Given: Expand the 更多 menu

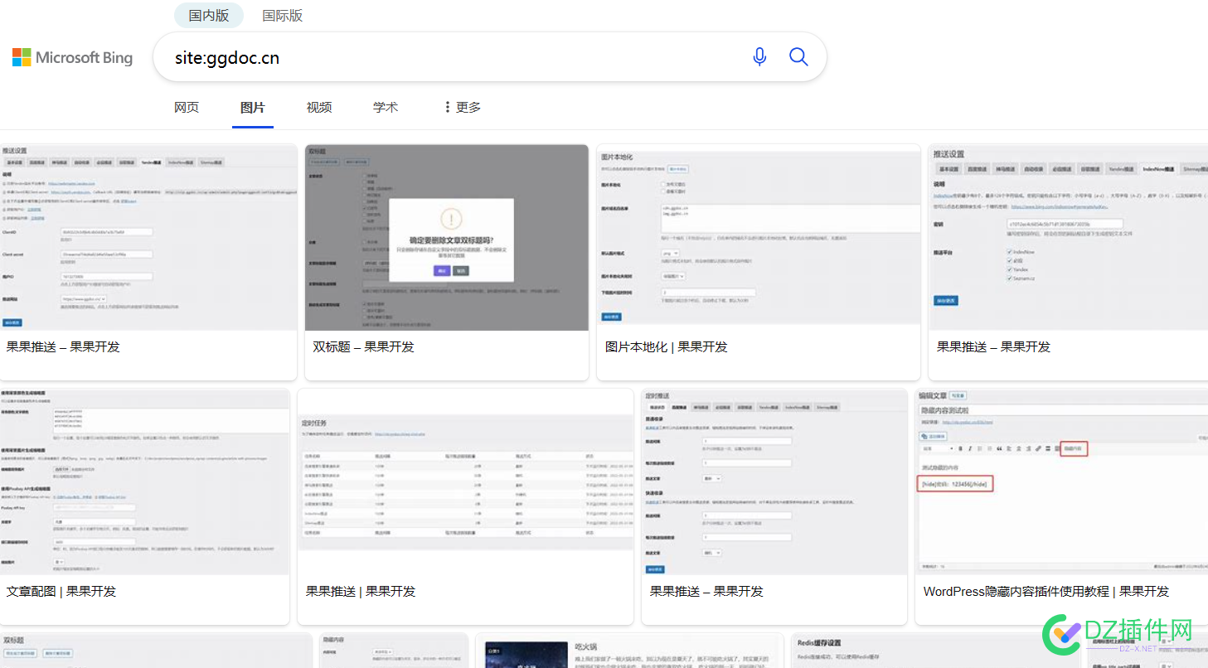Looking at the screenshot, I should pyautogui.click(x=463, y=107).
